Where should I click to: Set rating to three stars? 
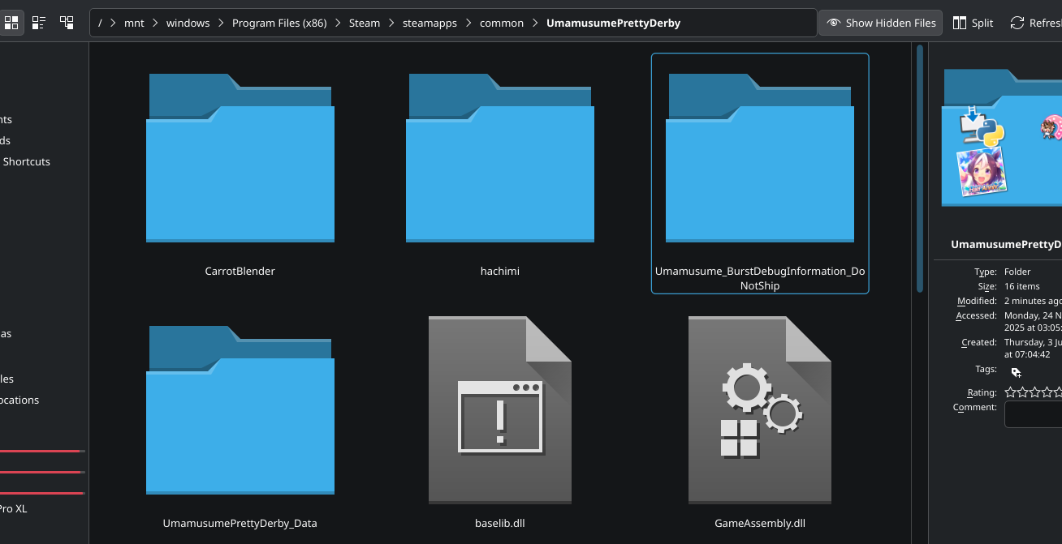point(1035,392)
